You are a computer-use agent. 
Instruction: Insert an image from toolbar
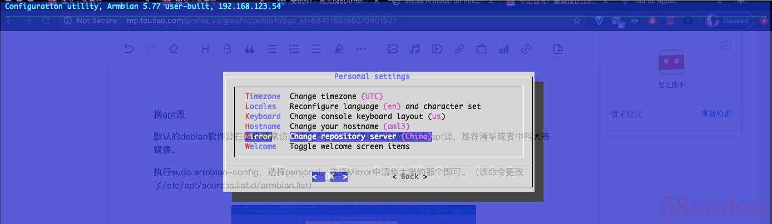393,49
